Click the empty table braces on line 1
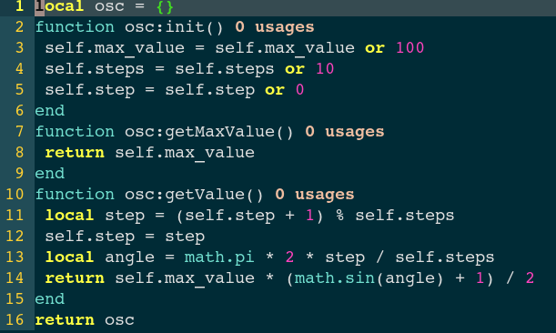This screenshot has height=333, width=556. pyautogui.click(x=165, y=6)
